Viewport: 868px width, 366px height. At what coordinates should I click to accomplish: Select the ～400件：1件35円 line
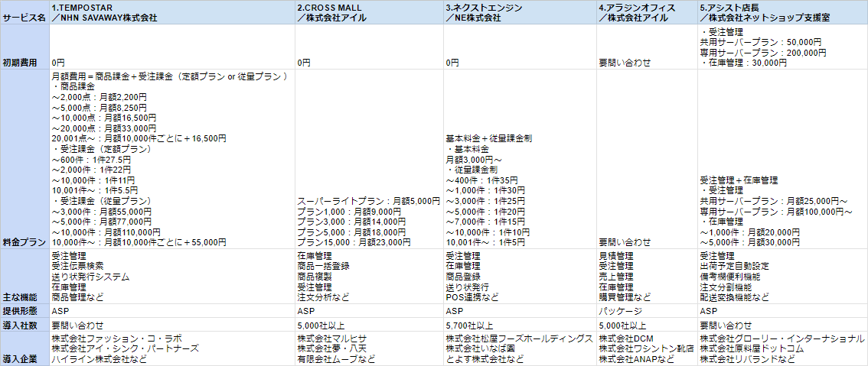[x=481, y=180]
